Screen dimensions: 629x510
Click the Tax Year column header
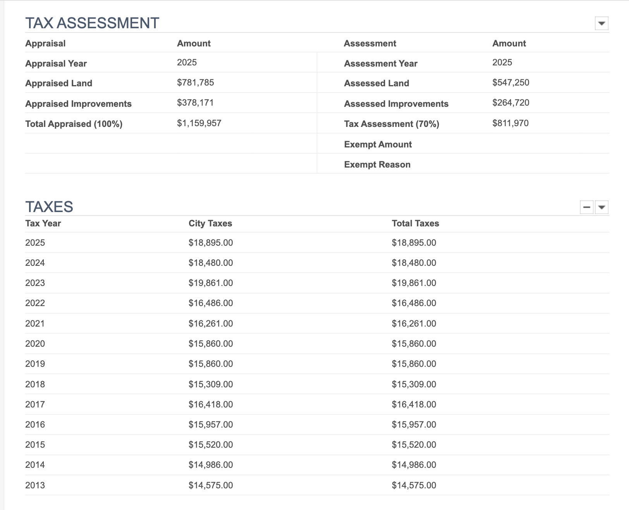click(43, 223)
